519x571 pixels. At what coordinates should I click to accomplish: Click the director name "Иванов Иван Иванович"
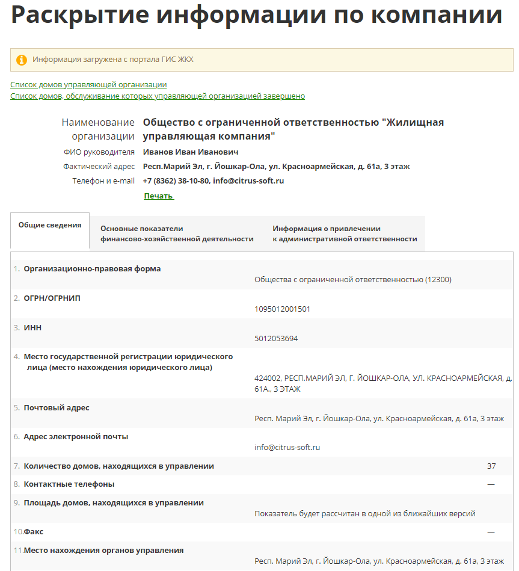click(191, 152)
